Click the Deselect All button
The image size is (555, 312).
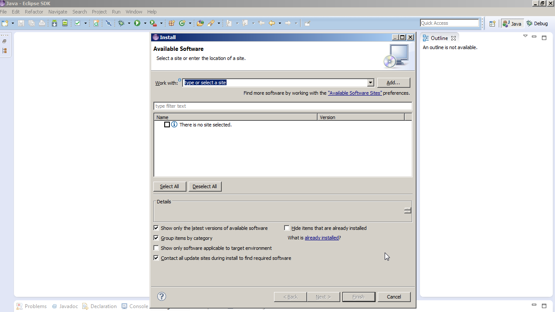tap(205, 186)
